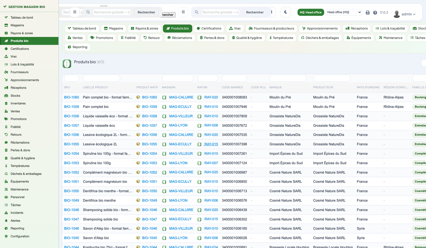Click the Rayons & zones sidebar icon
426x248 pixels.
click(6, 33)
